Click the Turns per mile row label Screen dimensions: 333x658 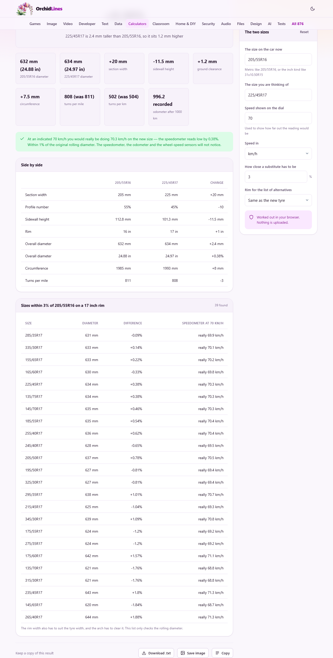coord(36,281)
